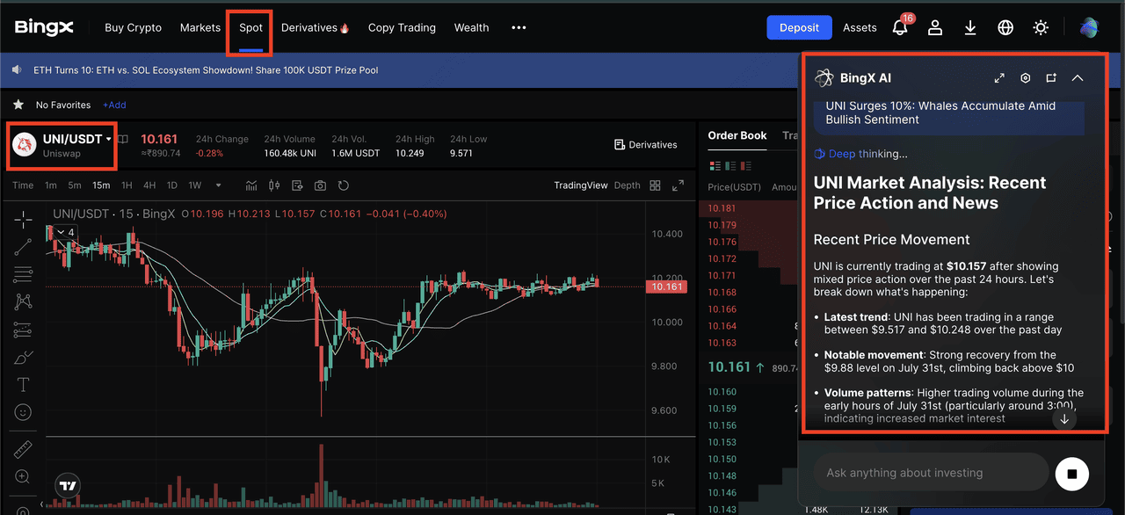Image resolution: width=1125 pixels, height=515 pixels.
Task: Open the Derivatives menu
Action: click(316, 27)
